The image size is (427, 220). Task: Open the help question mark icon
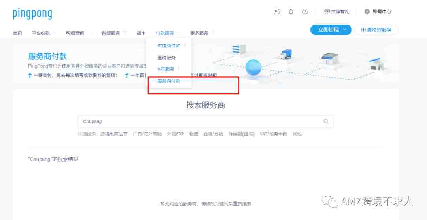[305, 12]
